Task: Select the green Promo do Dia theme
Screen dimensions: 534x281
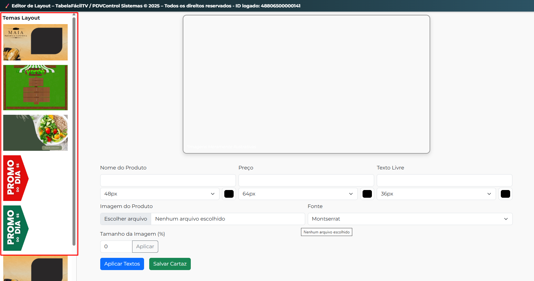Action: tap(16, 228)
